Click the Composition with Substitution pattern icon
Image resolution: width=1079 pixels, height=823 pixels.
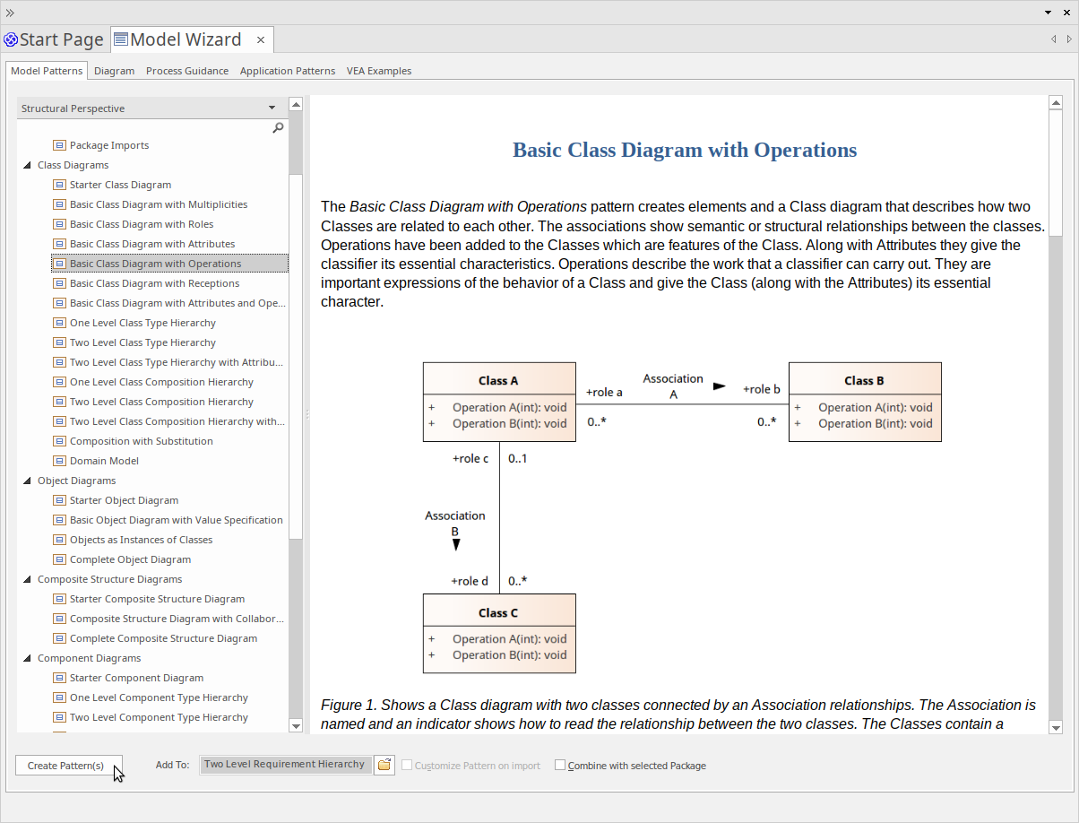pos(59,441)
